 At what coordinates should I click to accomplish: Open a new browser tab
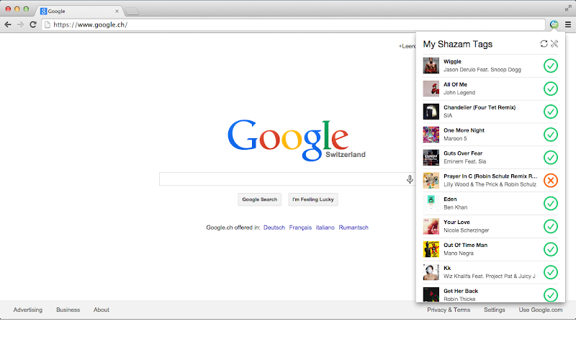(132, 12)
